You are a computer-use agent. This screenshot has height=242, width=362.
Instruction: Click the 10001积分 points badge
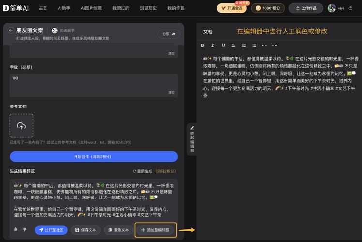click(x=268, y=8)
